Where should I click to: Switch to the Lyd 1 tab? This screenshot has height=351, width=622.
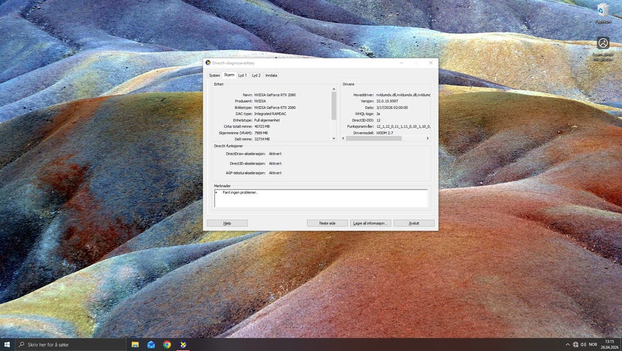click(242, 75)
